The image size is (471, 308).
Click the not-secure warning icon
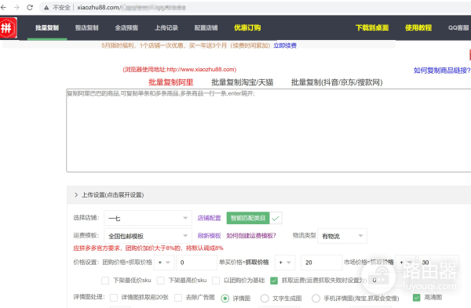pyautogui.click(x=46, y=8)
